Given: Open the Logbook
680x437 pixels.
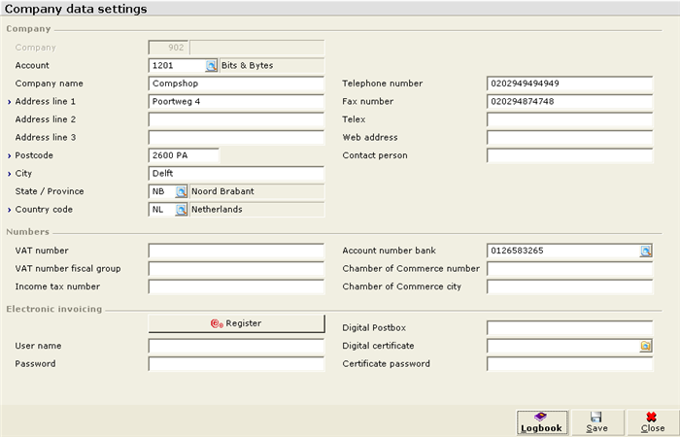Looking at the screenshot, I should (542, 423).
